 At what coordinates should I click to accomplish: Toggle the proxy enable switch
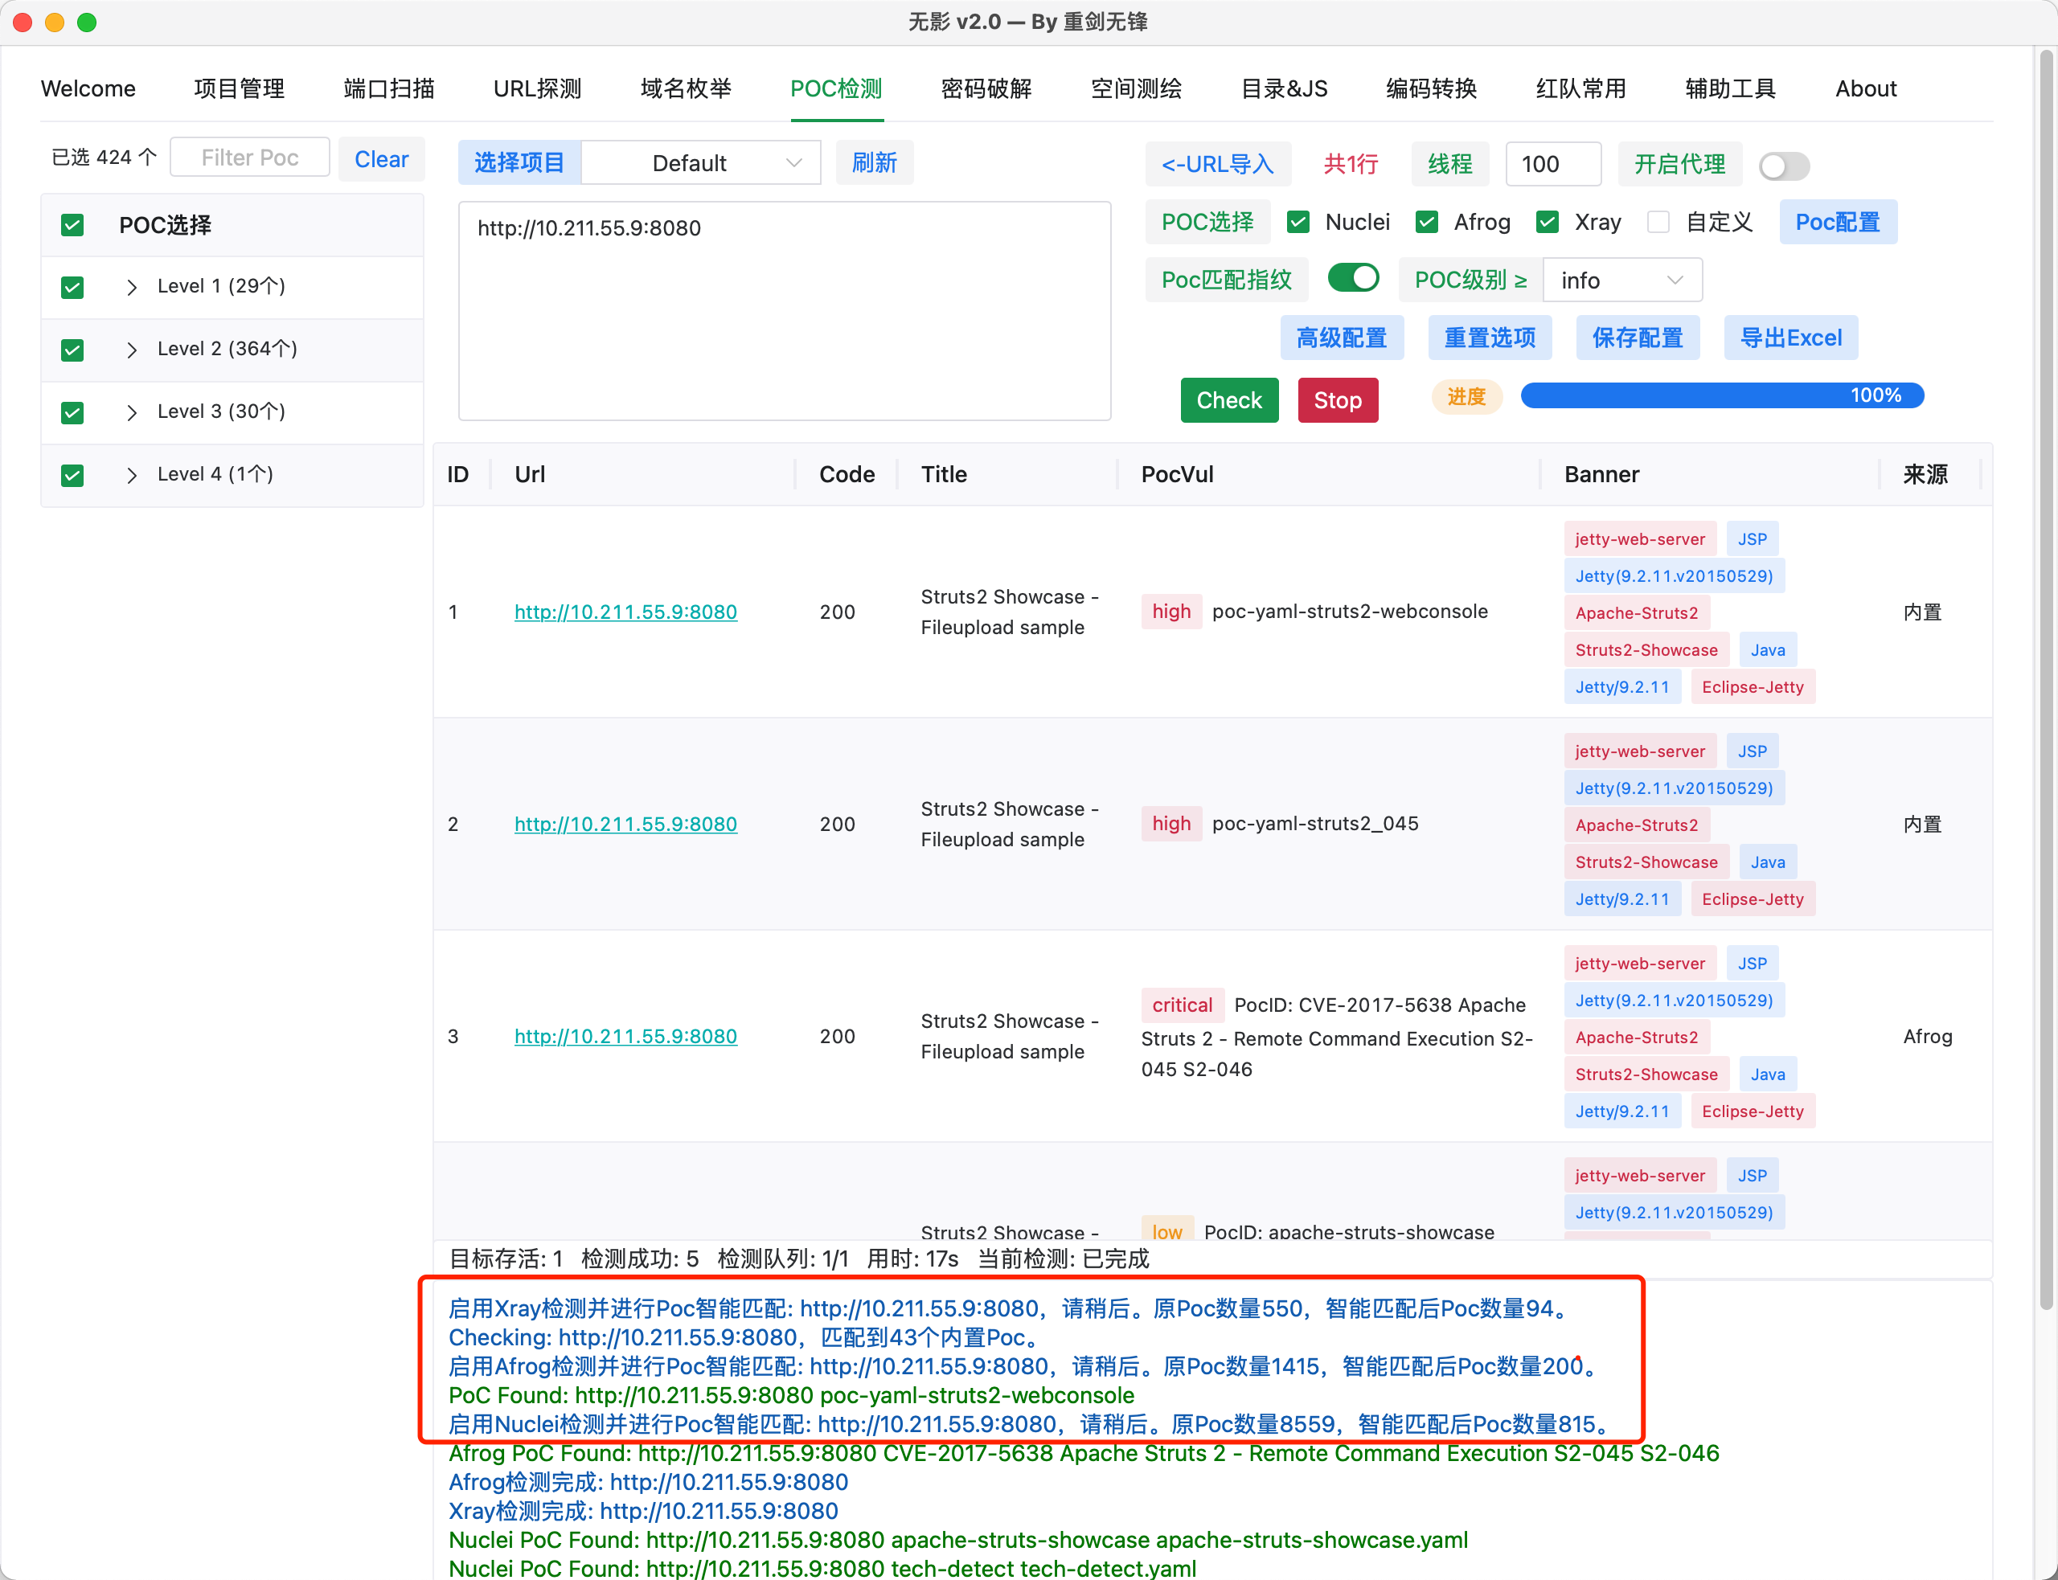click(1785, 166)
